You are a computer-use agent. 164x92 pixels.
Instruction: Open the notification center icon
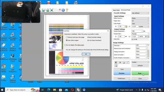click(160, 90)
